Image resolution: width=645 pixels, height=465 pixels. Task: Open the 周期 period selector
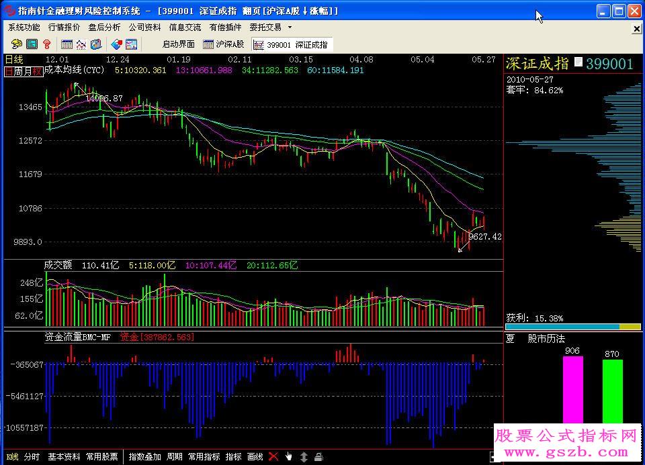point(175,457)
